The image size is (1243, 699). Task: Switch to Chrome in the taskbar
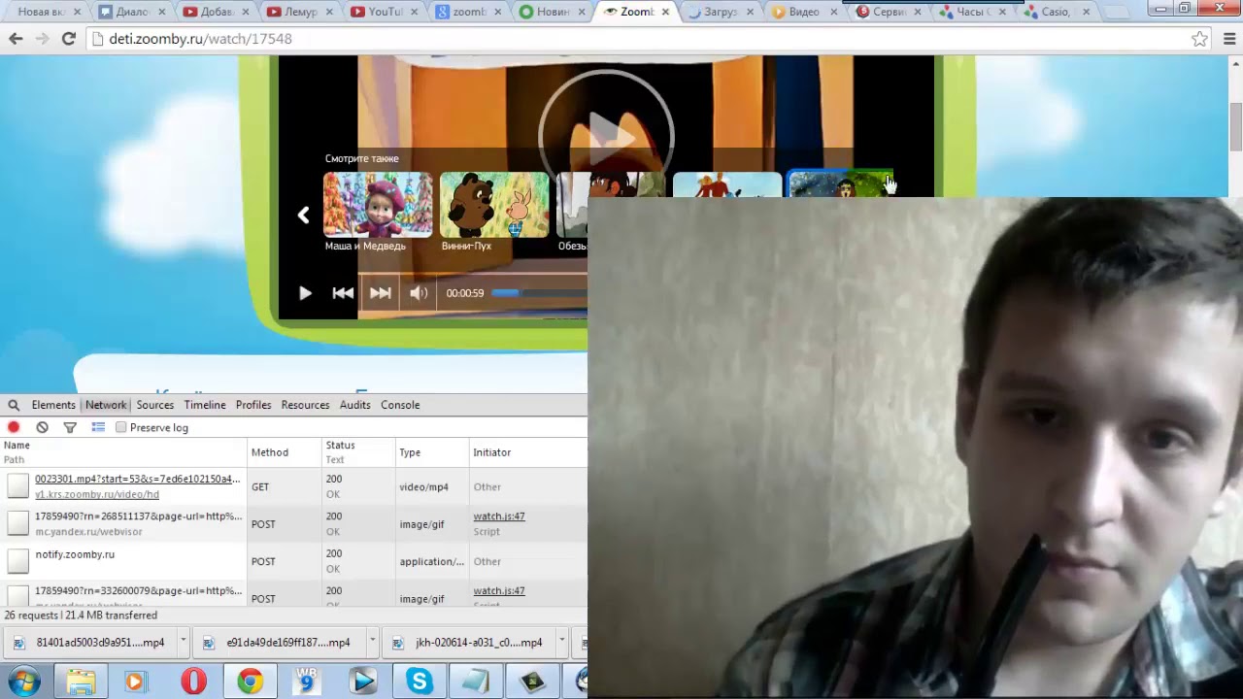click(250, 682)
